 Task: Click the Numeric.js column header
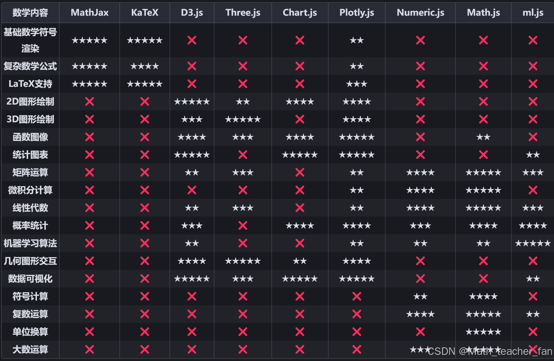tap(420, 13)
